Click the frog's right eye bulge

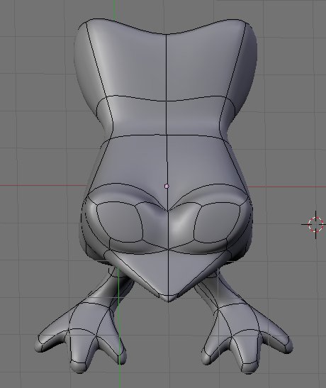218,222
